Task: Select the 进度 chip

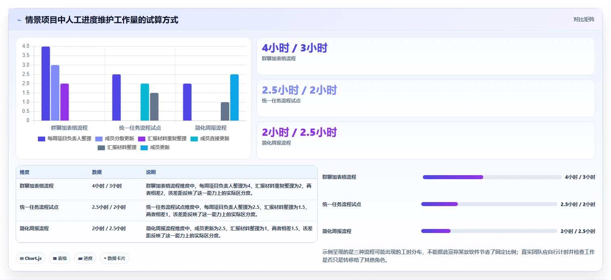Action: click(85, 258)
